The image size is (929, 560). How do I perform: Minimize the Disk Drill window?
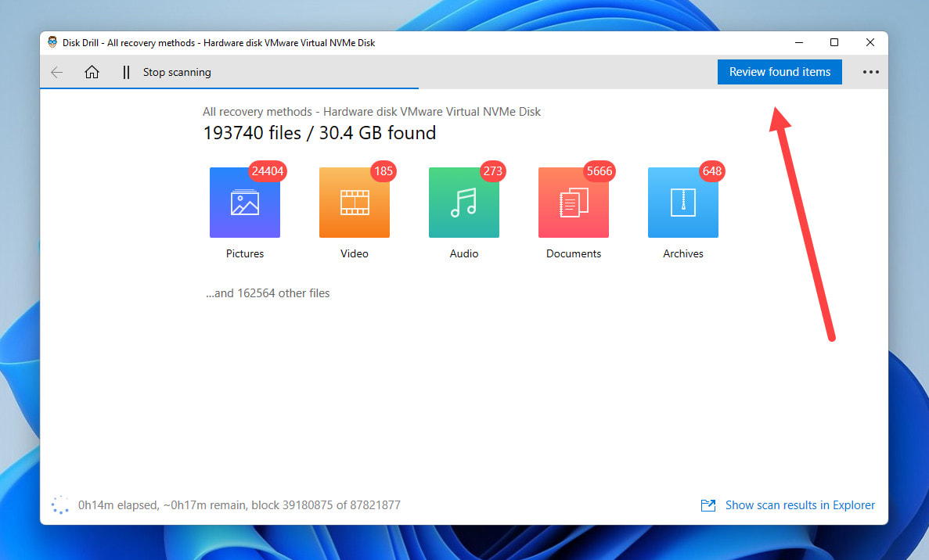(x=798, y=42)
